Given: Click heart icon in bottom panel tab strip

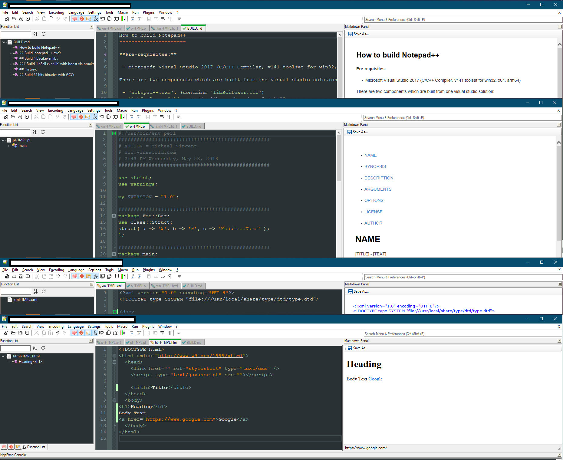Looking at the screenshot, I should [4, 447].
